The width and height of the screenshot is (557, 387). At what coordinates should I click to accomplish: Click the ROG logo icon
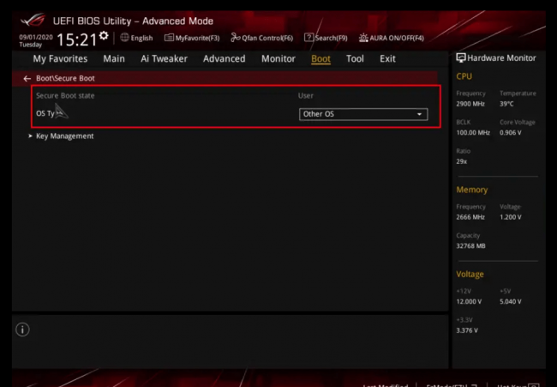pos(33,21)
